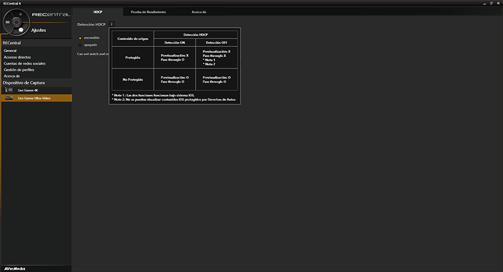Screen dimensions: 503x272
Task: Open the Acerca de tab at top
Action: tap(199, 12)
